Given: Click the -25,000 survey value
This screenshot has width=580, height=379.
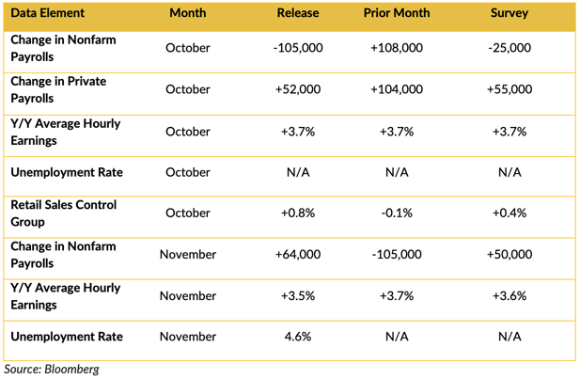Looking at the screenshot, I should (x=509, y=48).
